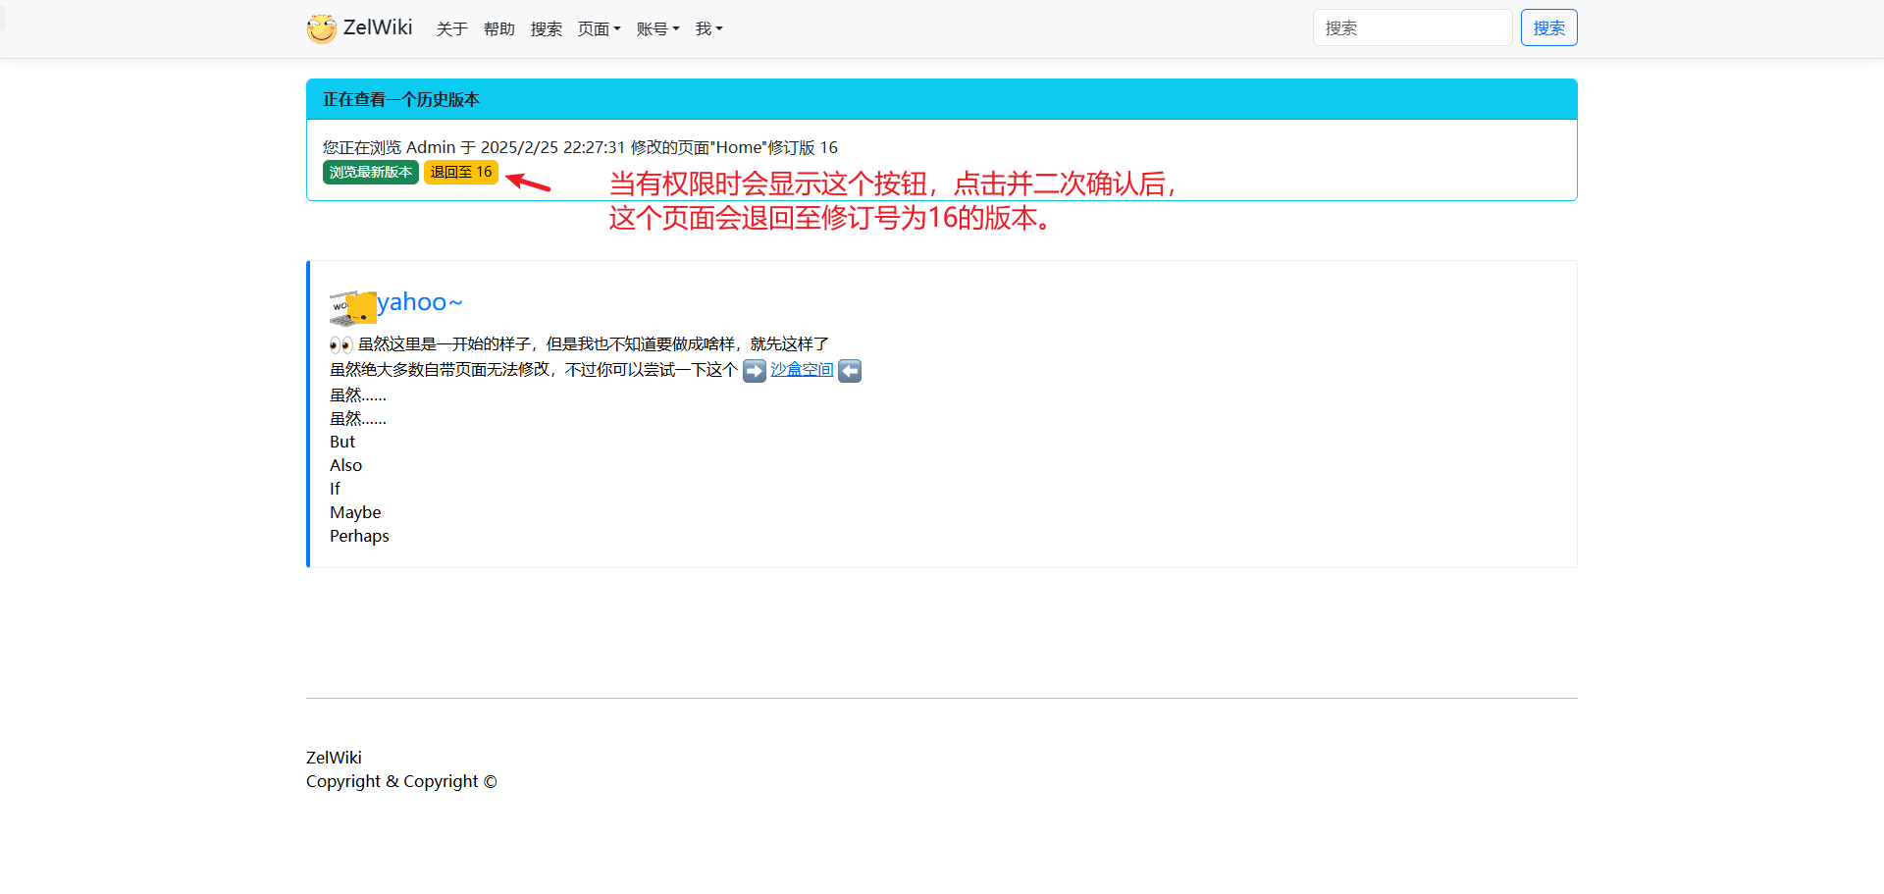Click the ZelWiki smiley logo icon
This screenshot has width=1884, height=894.
pos(321,28)
